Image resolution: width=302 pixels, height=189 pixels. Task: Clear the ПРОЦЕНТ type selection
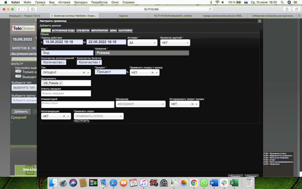[84, 73]
